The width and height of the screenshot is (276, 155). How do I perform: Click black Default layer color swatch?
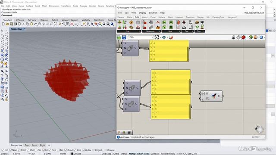(72, 154)
